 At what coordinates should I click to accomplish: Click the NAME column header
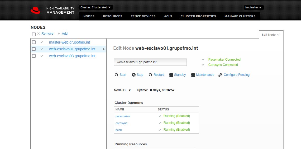(x=120, y=109)
